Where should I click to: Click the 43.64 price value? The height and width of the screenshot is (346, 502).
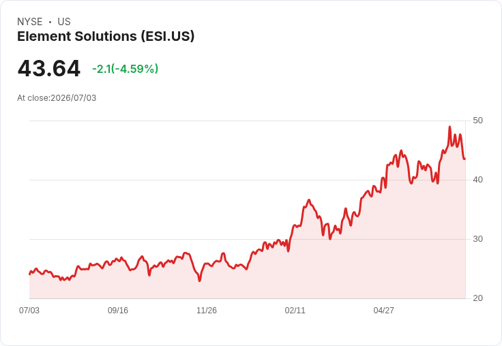[48, 68]
